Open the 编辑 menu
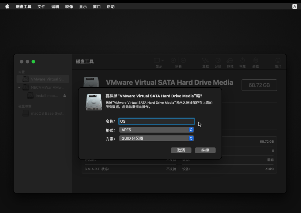 pos(55,7)
